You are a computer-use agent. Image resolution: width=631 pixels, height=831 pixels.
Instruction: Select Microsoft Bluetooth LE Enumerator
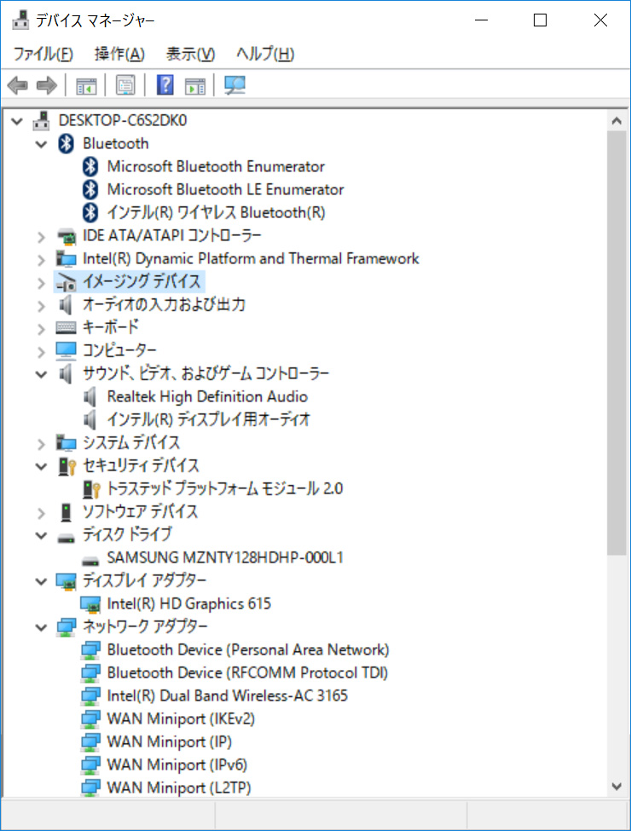click(225, 189)
